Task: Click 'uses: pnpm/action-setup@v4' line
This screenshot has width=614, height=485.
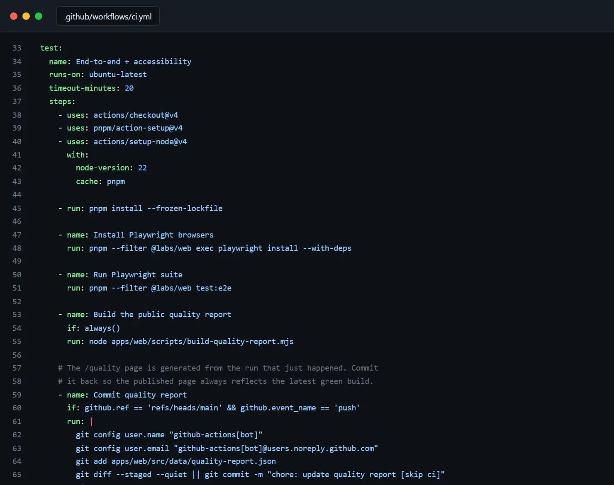Action: 124,128
